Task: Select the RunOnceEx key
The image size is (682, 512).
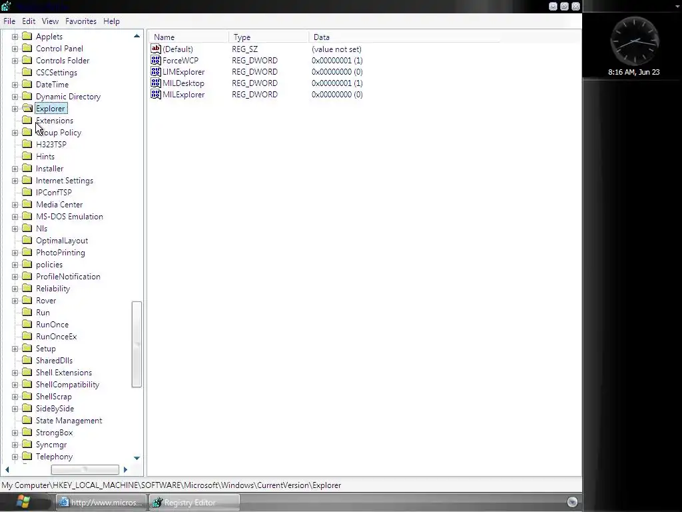Action: 56,337
